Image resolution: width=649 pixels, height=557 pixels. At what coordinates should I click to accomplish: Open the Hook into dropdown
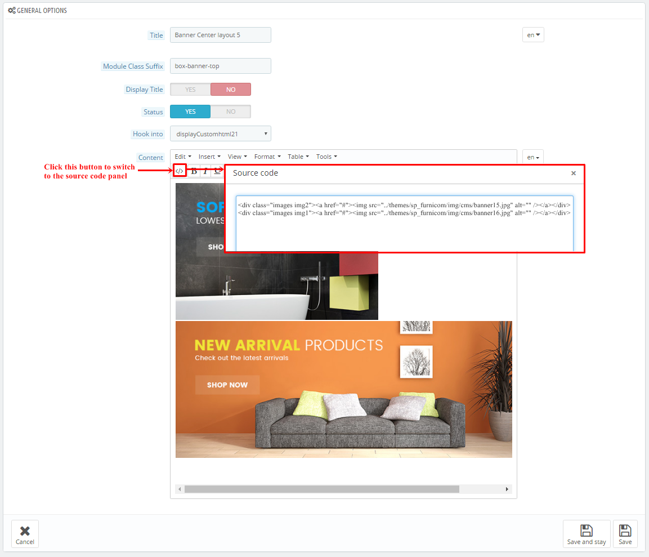click(x=221, y=134)
